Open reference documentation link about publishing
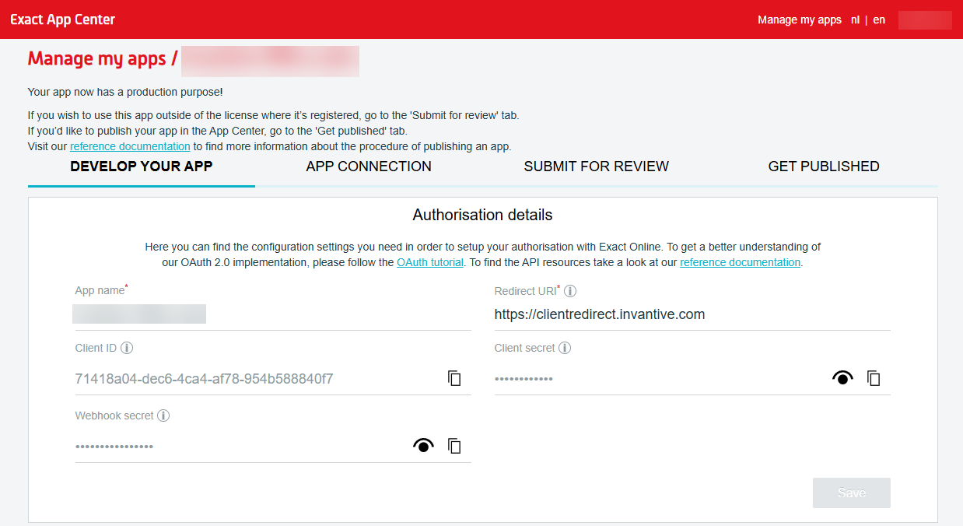This screenshot has height=526, width=963. pyautogui.click(x=130, y=146)
